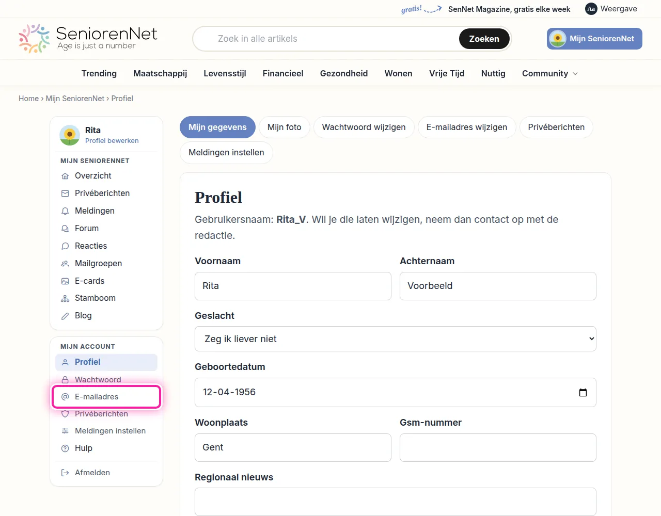Navigate to Vrije Tijd in the menu

click(x=447, y=73)
